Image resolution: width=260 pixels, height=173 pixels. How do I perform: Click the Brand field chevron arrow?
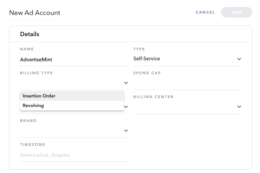point(126,131)
